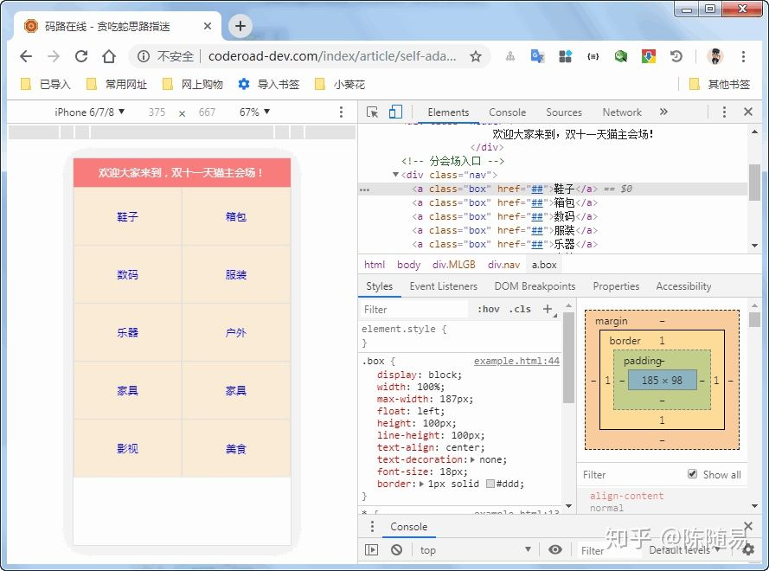Open the new tab plus button
The height and width of the screenshot is (571, 769).
click(x=240, y=26)
